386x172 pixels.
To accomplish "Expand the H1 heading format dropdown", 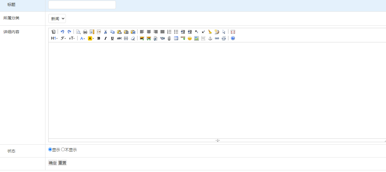I will pos(54,38).
